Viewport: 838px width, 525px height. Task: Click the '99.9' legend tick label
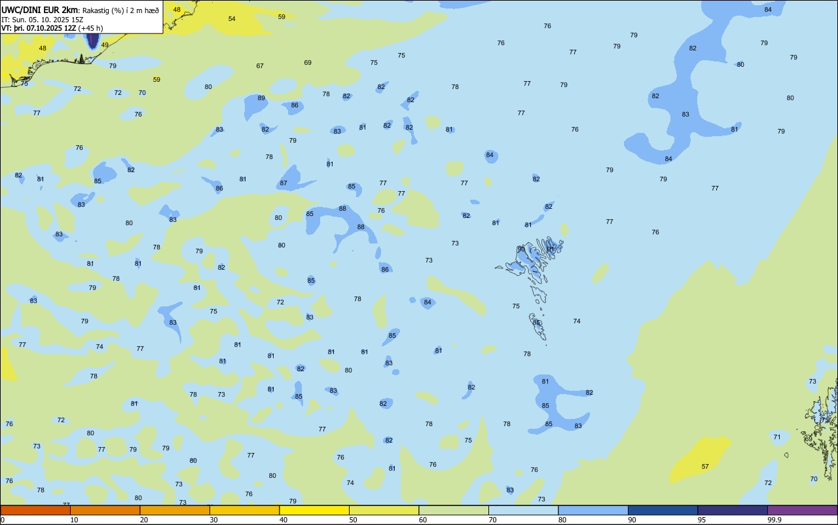point(775,520)
